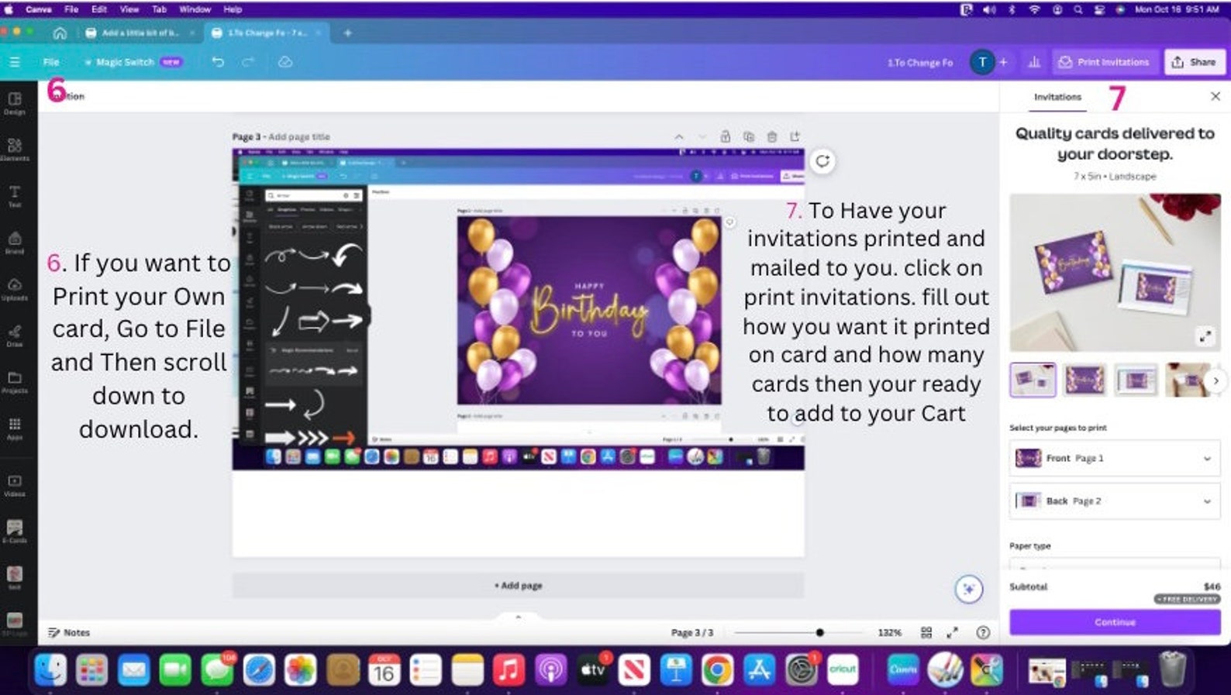Screen dimensions: 1231x695
Task: Open Finder from the dock
Action: 51,669
